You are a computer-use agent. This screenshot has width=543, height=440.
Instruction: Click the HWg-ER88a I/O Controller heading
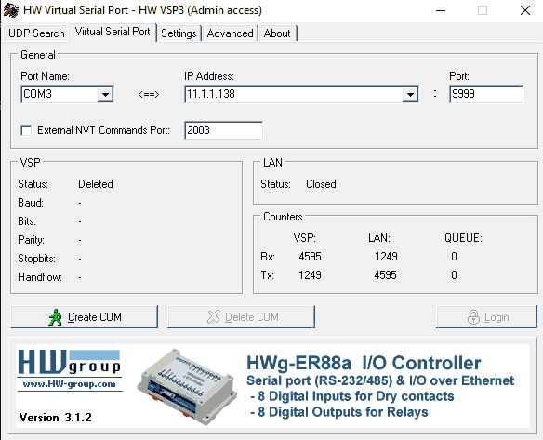pyautogui.click(x=364, y=363)
